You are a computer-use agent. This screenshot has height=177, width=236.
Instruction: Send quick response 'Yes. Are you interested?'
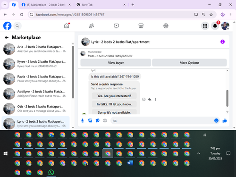coord(114,96)
